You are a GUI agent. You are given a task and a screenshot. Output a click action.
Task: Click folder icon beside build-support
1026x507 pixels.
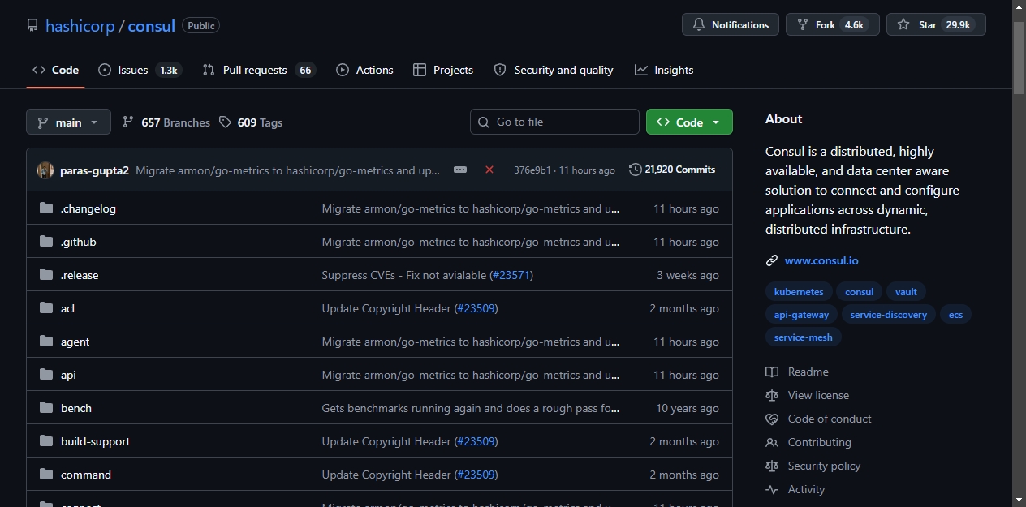coord(46,441)
